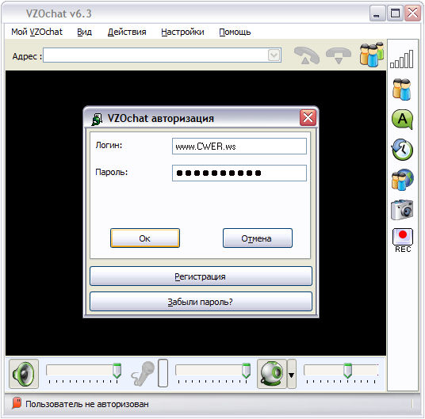Open the Помощь menu
This screenshot has width=425, height=419.
tap(235, 32)
